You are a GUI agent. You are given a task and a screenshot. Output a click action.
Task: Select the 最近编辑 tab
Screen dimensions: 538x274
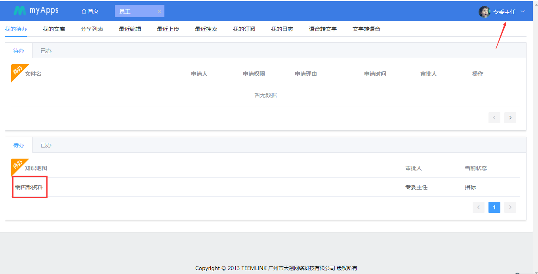(130, 29)
